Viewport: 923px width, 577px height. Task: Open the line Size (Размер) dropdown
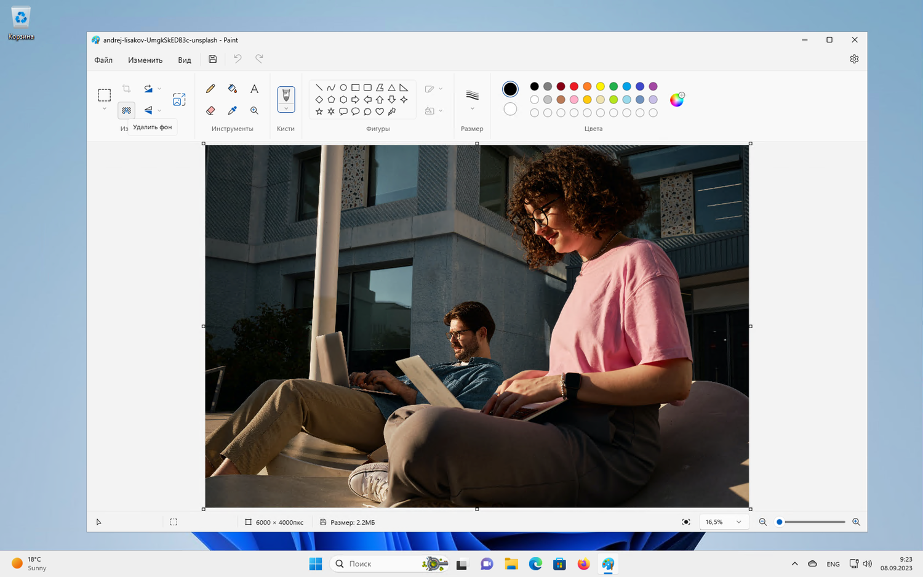click(x=472, y=101)
